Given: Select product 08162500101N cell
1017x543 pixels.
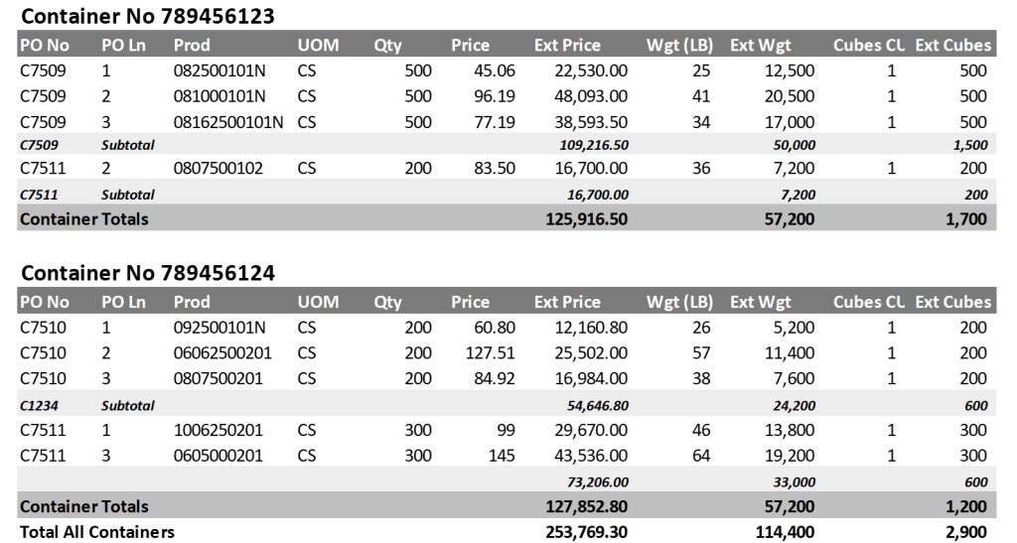Looking at the screenshot, I should 228,122.
